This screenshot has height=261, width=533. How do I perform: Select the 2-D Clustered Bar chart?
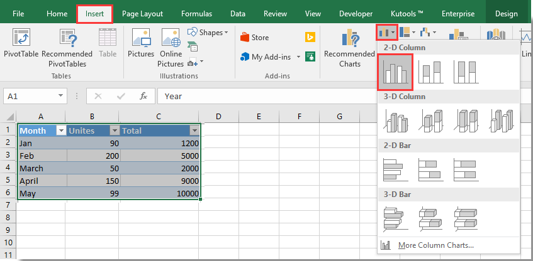[395, 169]
